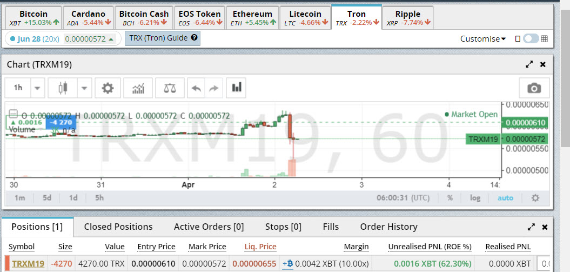Switch to Order History tab
Screen dimensions: 570x272
pos(388,227)
